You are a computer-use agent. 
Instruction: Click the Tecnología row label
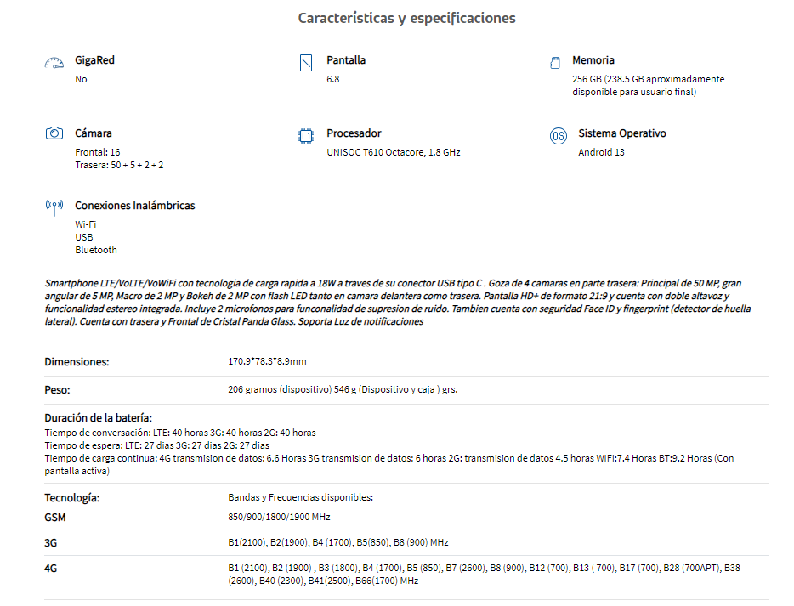coord(72,498)
